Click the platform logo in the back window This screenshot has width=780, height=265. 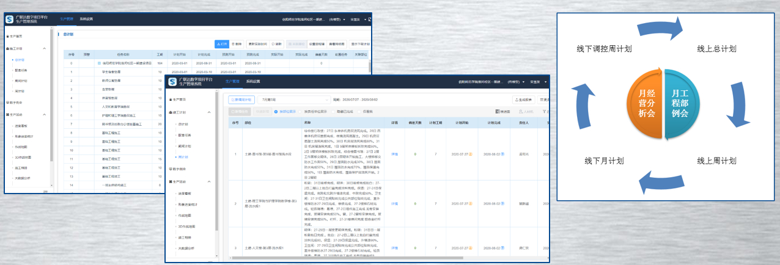click(x=10, y=20)
